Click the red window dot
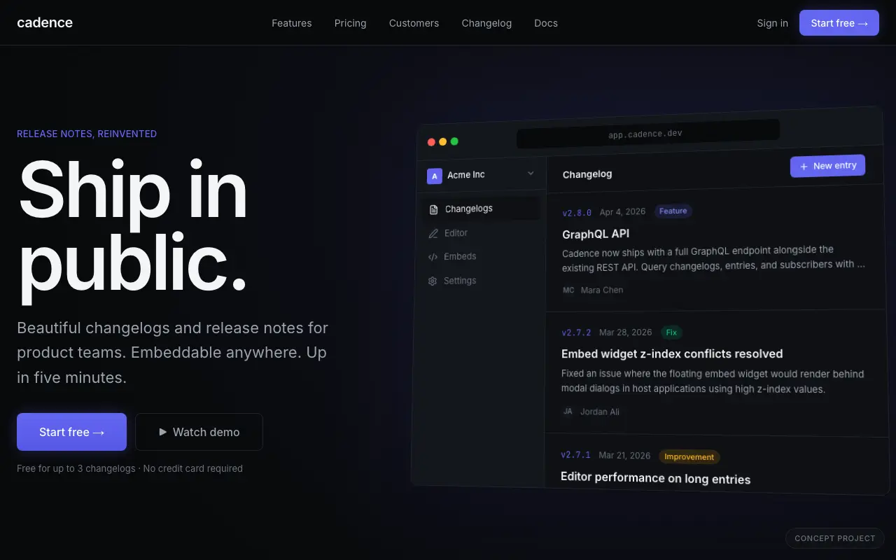 (431, 142)
